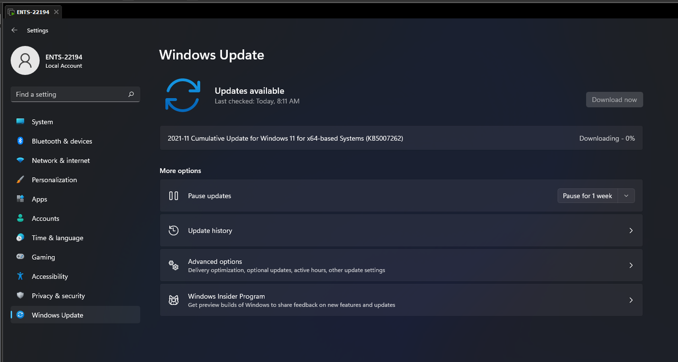
Task: Click Pause for 1 week button
Action: click(587, 196)
